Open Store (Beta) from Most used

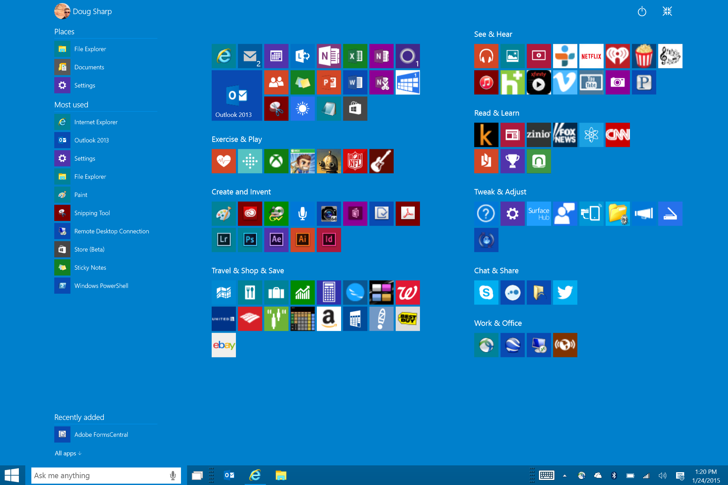(106, 249)
